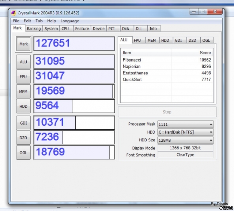The image size is (234, 211).
Task: Run the D2D benchmark button
Action: pyautogui.click(x=23, y=138)
